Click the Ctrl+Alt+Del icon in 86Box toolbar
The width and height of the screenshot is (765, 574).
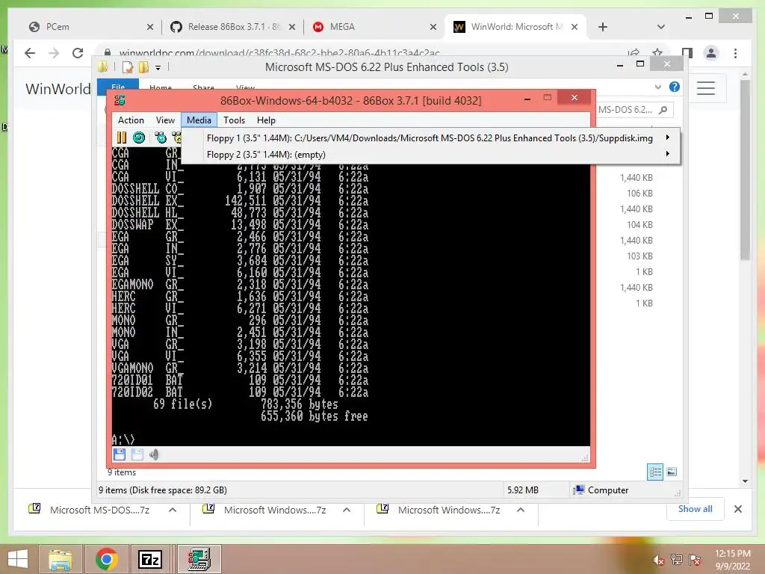pyautogui.click(x=161, y=138)
